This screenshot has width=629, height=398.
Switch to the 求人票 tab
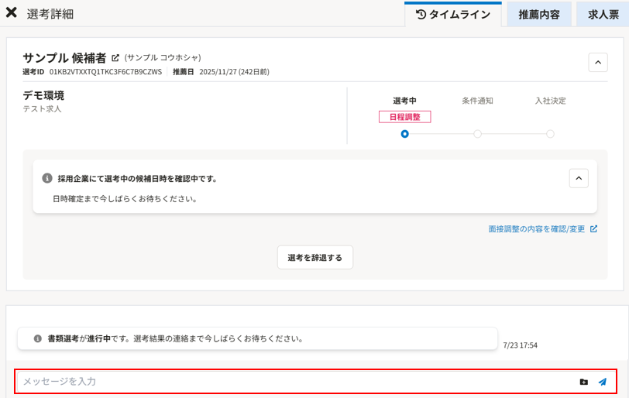pos(603,15)
